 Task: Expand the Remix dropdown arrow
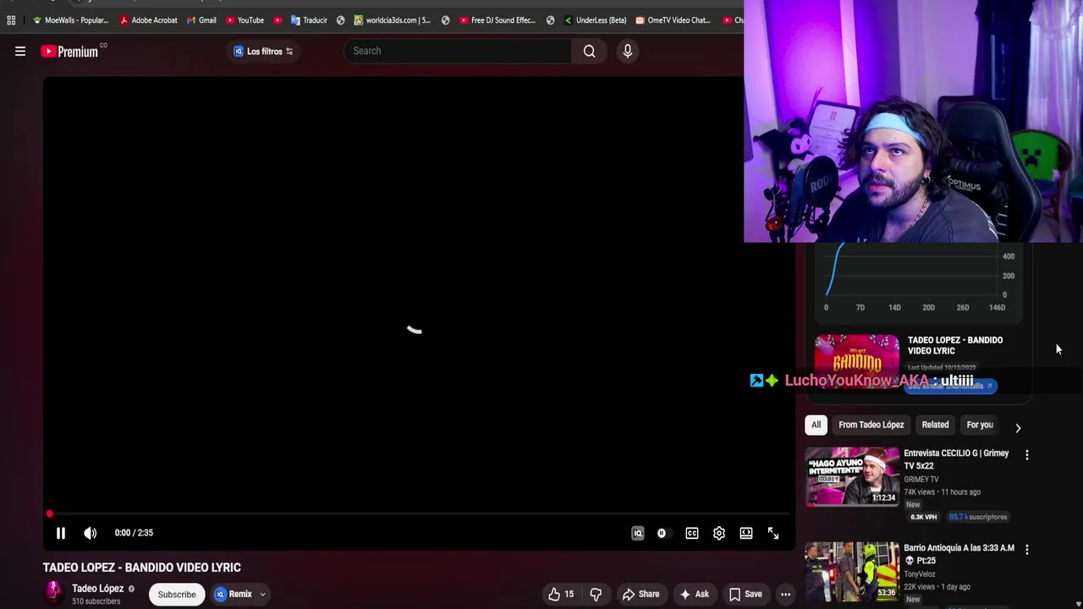(x=262, y=594)
